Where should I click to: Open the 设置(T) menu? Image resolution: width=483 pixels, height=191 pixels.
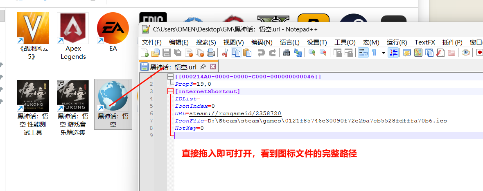(317, 42)
